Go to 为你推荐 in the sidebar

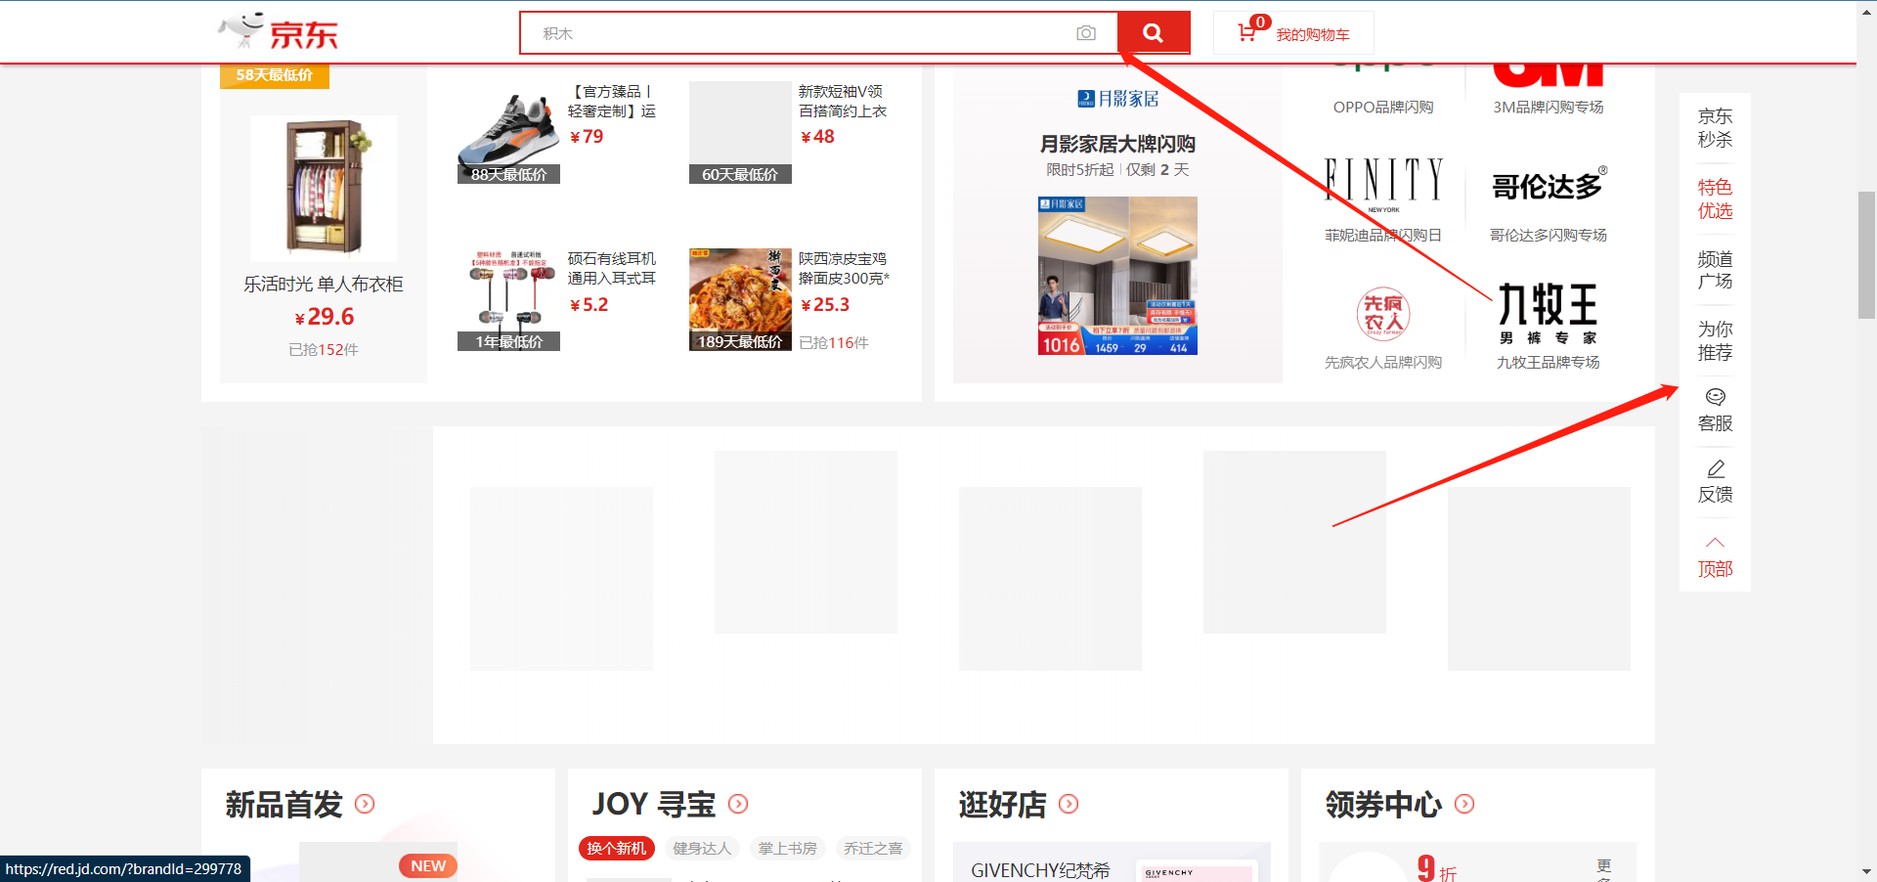1716,340
